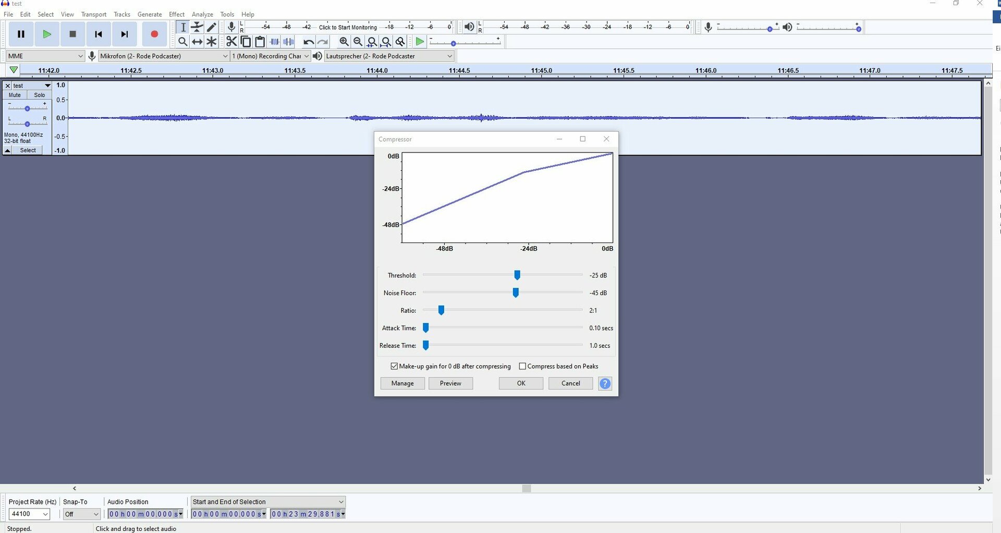Click the Undo arrow icon
Image resolution: width=1001 pixels, height=533 pixels.
[x=309, y=42]
